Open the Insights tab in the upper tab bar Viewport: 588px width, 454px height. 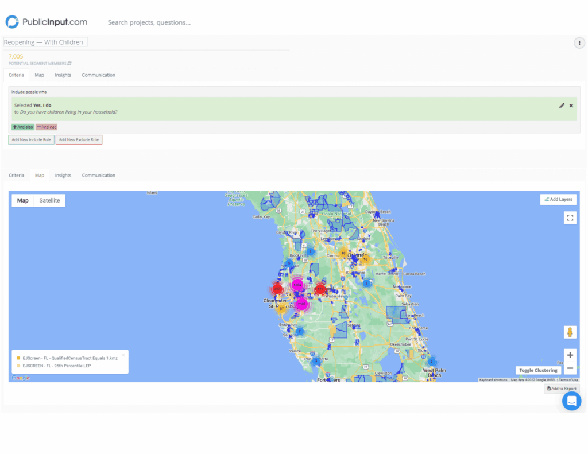coord(63,75)
